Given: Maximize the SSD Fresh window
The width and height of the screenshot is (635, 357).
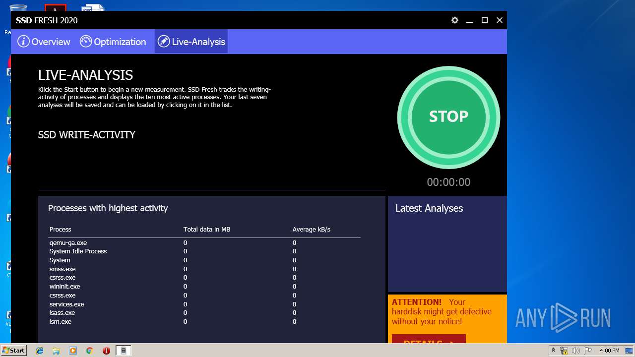Looking at the screenshot, I should 485,20.
